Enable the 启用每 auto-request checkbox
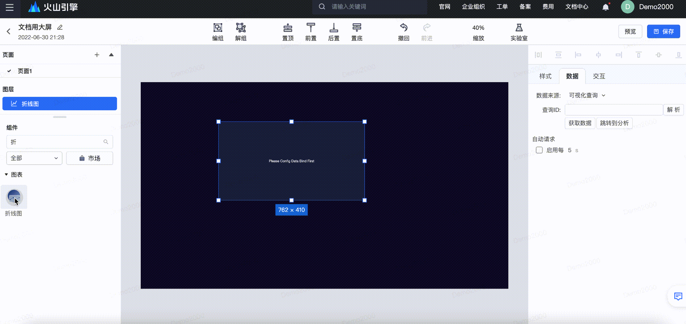The image size is (686, 324). [x=539, y=150]
